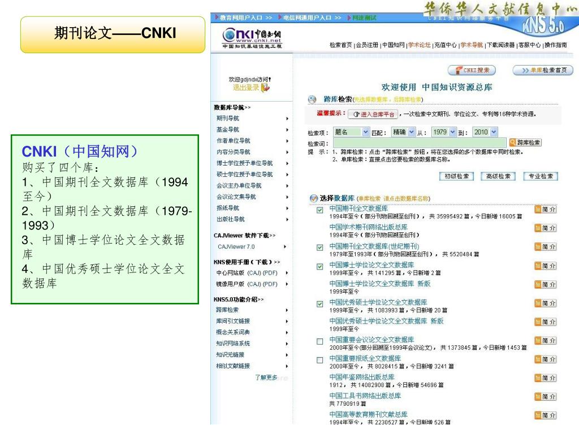
Task: Click the 初级检索 button
Action: click(456, 176)
